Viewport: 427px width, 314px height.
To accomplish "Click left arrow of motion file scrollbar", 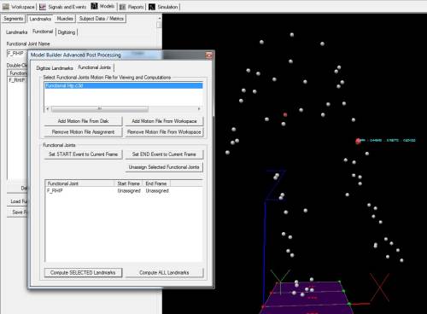I will tap(48, 109).
